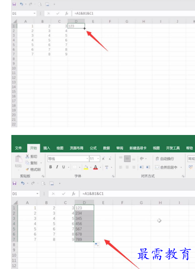Toggle the Underline button

point(63,167)
